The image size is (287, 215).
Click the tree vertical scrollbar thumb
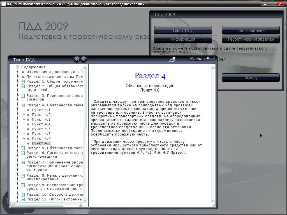click(x=85, y=99)
